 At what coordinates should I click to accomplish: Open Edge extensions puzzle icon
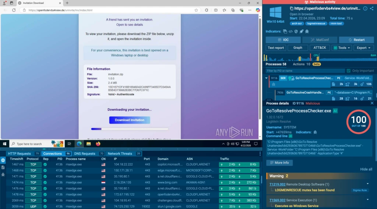(207, 10)
